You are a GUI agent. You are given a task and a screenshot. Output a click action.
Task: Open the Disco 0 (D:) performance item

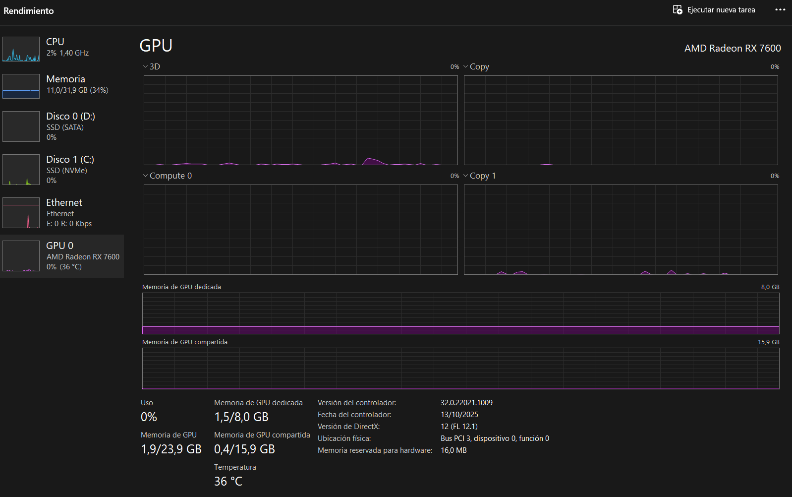coord(70,117)
